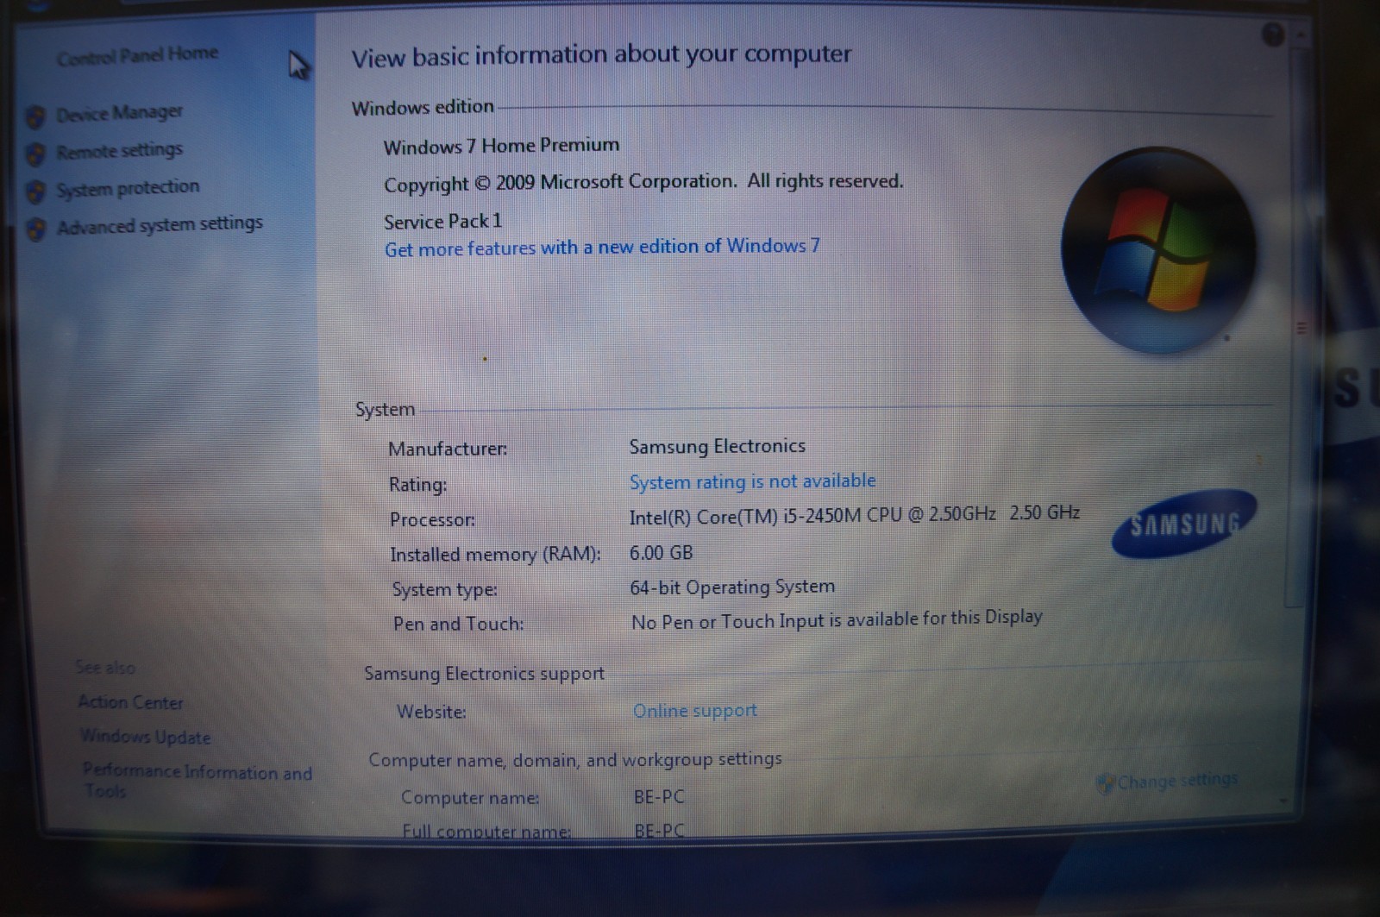Click the scrollbar down arrow
1380x917 pixels.
tap(1284, 801)
